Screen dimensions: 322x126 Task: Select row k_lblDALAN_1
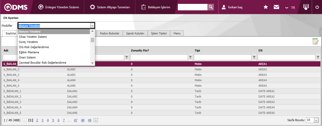[x=161, y=91]
